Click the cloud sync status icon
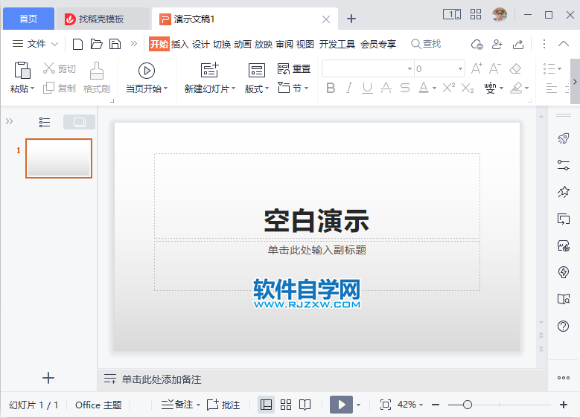 pyautogui.click(x=477, y=45)
